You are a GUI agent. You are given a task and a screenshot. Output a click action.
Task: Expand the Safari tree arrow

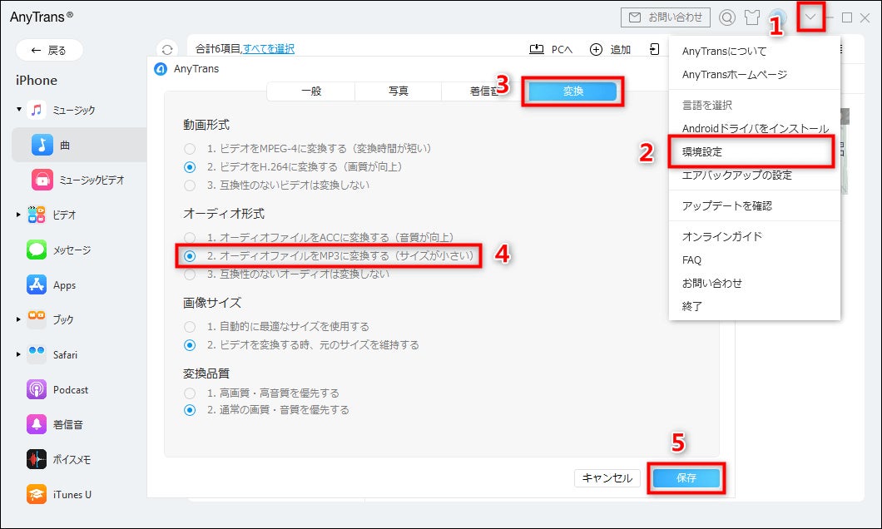pyautogui.click(x=18, y=354)
